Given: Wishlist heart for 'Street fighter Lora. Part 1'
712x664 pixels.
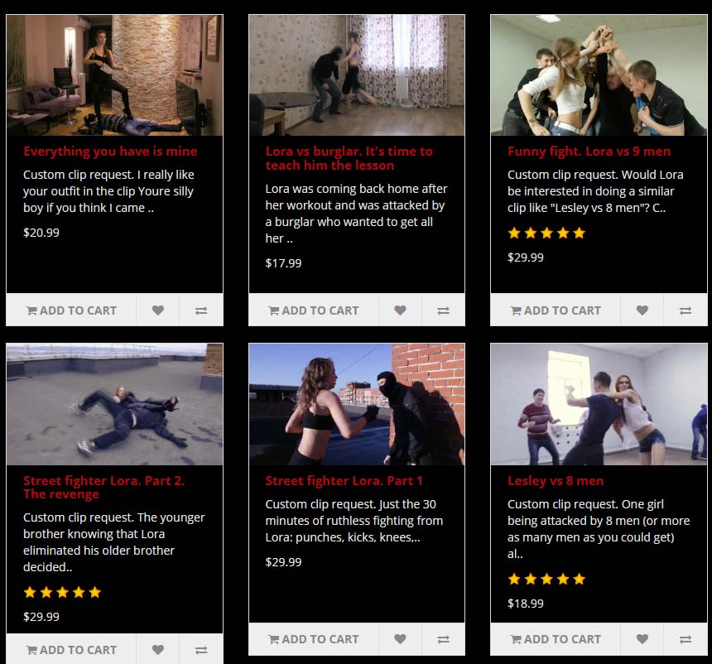Looking at the screenshot, I should click(x=400, y=639).
